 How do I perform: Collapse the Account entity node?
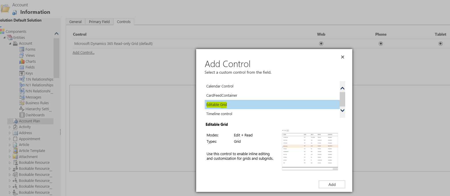[10, 43]
